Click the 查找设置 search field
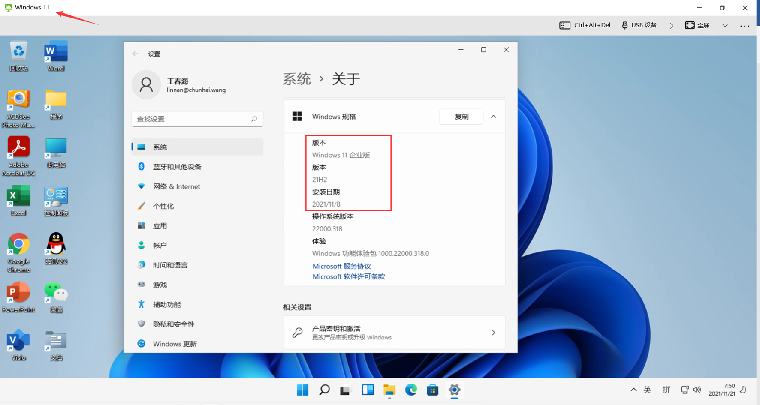760x405 pixels. click(x=197, y=119)
